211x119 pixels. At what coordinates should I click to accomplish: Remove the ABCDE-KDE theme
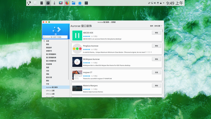[156, 33]
